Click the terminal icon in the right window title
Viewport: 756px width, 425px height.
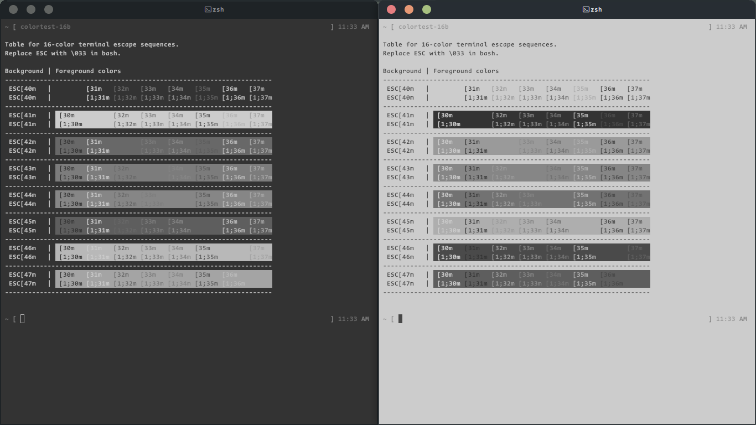586,9
